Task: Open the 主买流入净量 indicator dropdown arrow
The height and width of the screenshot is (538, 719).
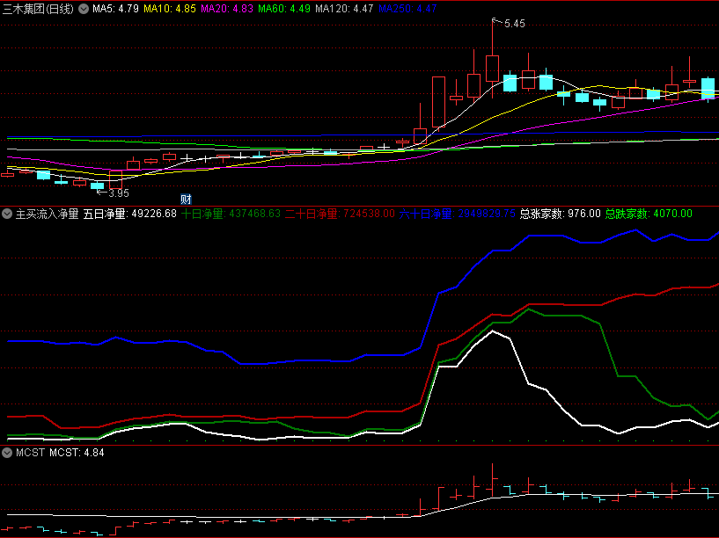Action: (x=7, y=214)
